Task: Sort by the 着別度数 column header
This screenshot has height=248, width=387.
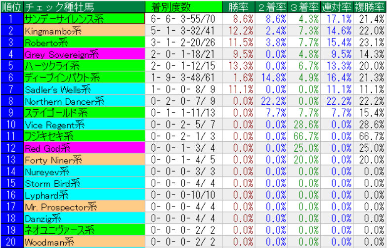Action: click(x=172, y=6)
